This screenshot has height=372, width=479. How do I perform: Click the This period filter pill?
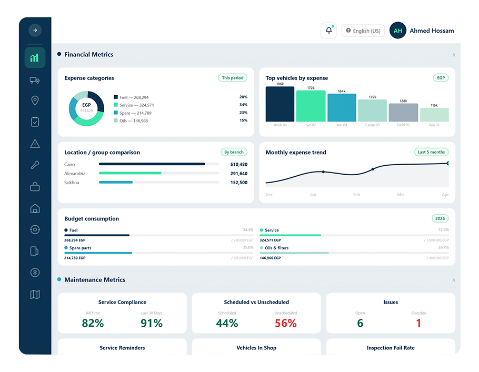click(233, 78)
